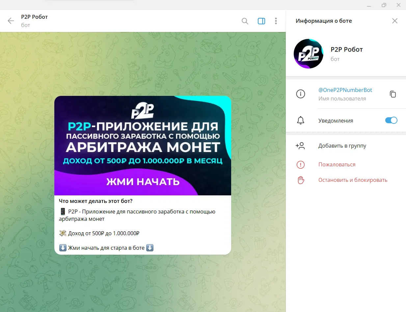Go back using the arrow icon
This screenshot has height=312, width=406.
coord(11,21)
